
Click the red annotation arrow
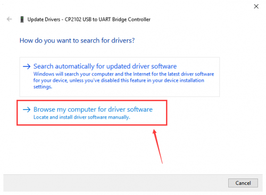[x=157, y=146]
